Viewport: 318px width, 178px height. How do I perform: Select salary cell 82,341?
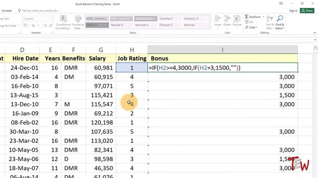[101, 150]
